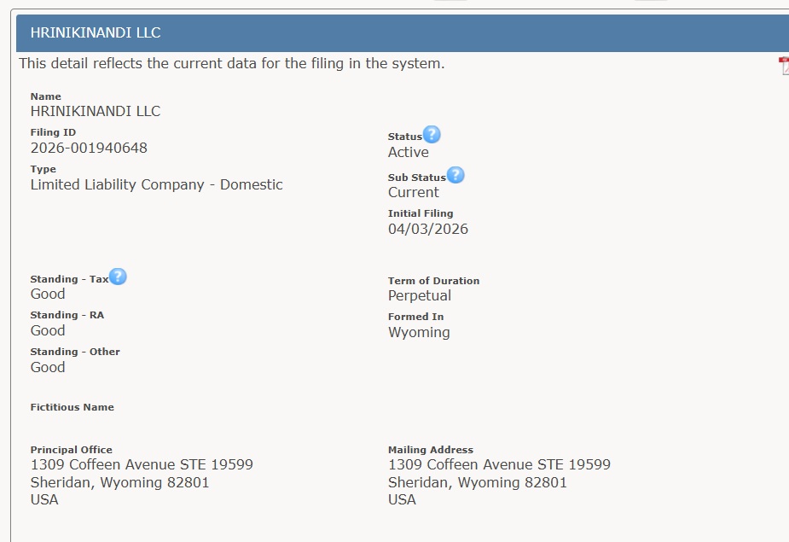The width and height of the screenshot is (789, 542).
Task: Click the Principal Office street address line
Action: [x=142, y=465]
